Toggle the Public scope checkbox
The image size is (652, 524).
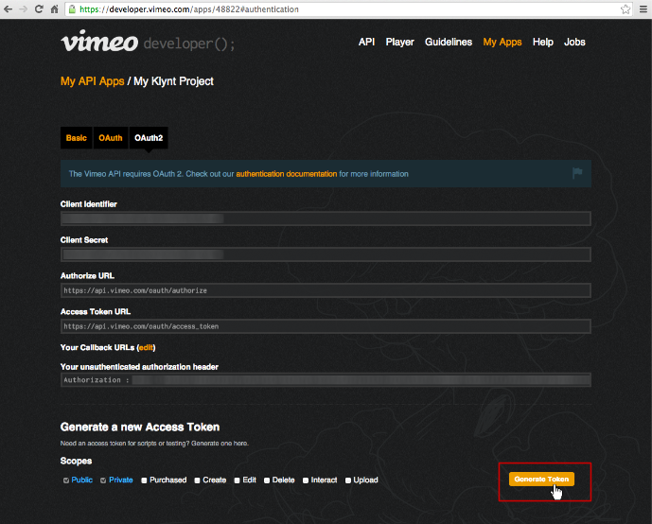65,480
